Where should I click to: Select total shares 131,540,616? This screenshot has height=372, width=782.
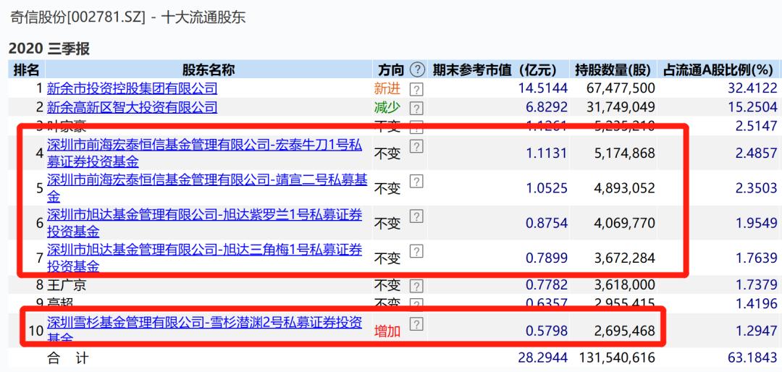coord(618,358)
